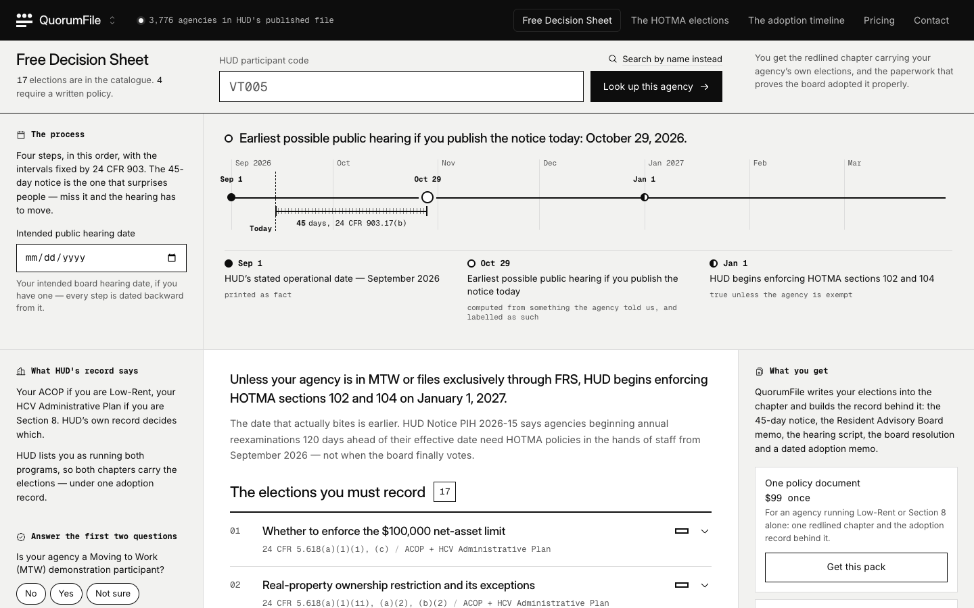Viewport: 974px width, 608px height.
Task: Click the calendar icon beside The process
Action: tap(21, 134)
